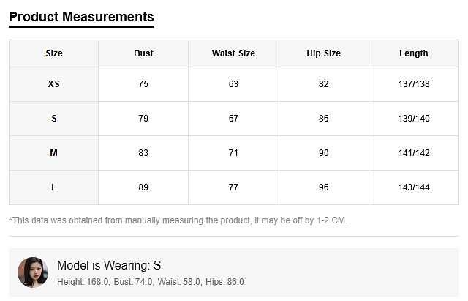
Task: Click the L length value 143/144
Action: pyautogui.click(x=414, y=187)
